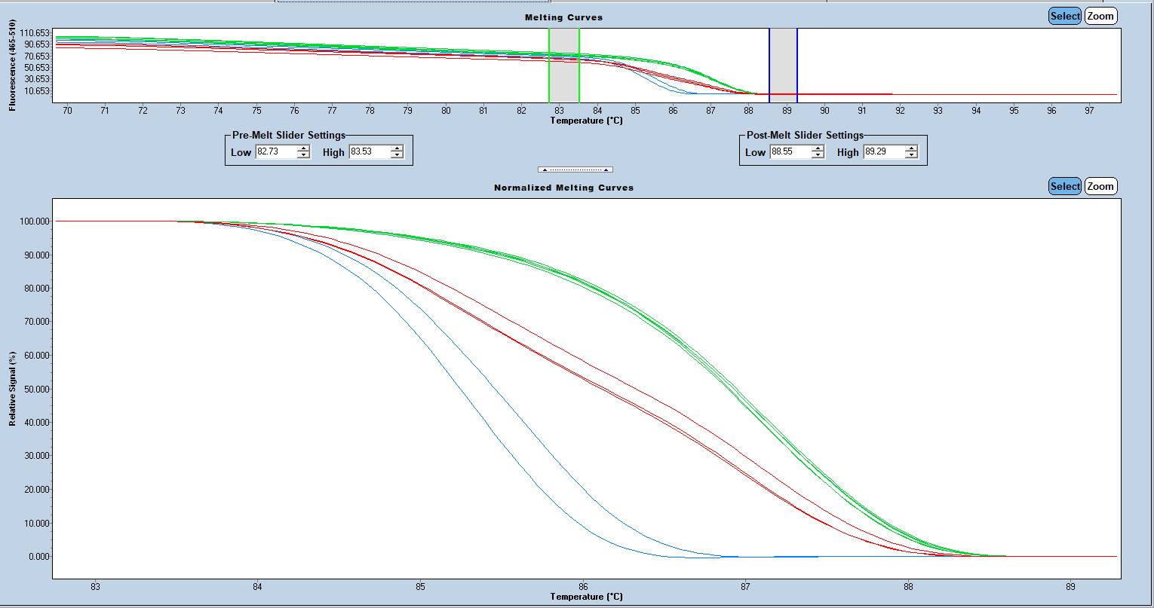The width and height of the screenshot is (1154, 608).
Task: Decrease Post-Melt Low value with down arrow
Action: click(x=818, y=155)
